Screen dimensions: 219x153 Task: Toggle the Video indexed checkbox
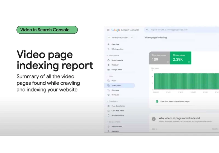point(174,55)
